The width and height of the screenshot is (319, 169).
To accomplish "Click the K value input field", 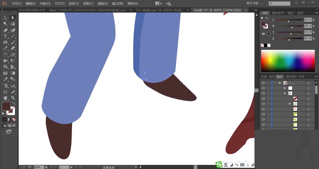I will pyautogui.click(x=308, y=38).
